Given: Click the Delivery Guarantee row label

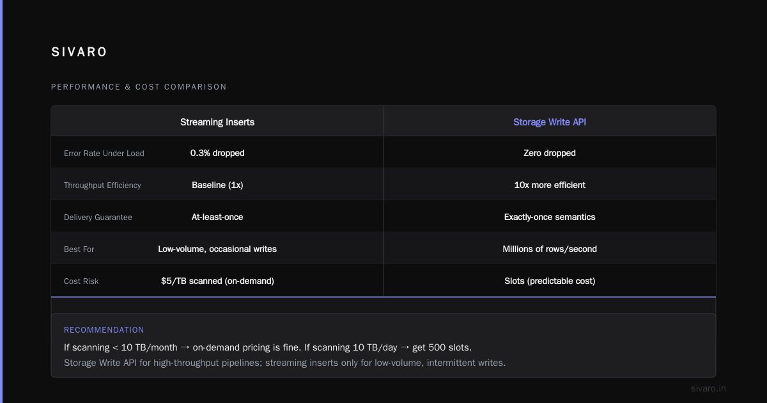Looking at the screenshot, I should tap(98, 217).
